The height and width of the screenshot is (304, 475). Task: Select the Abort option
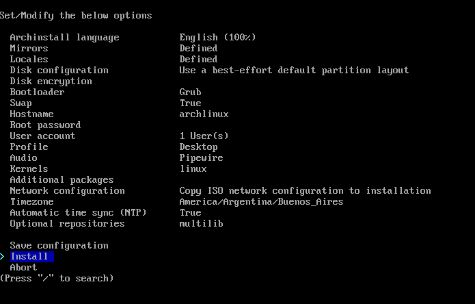point(24,267)
